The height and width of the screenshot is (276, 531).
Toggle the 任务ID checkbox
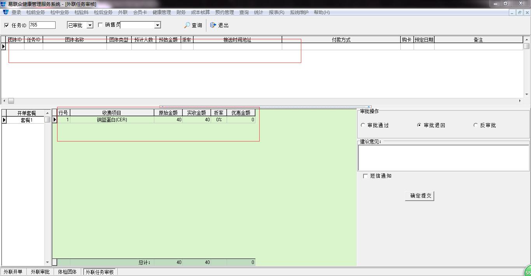pos(6,25)
